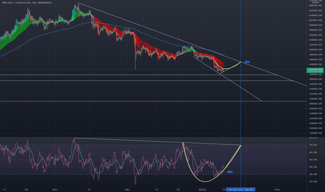Click the 18000.00 price axis label
Screen dimensions: 325x192
(x=316, y=128)
